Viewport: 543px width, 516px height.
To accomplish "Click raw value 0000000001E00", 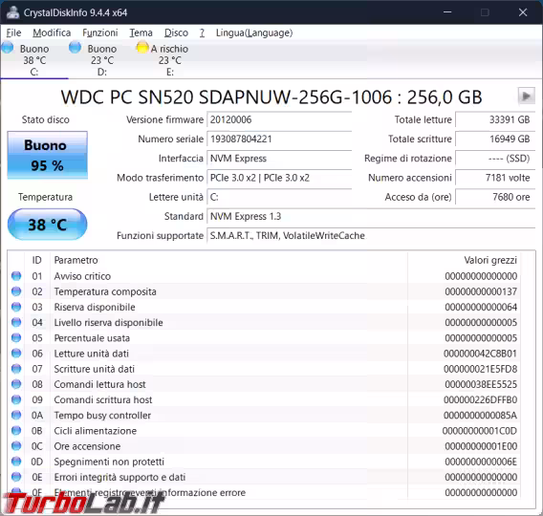I will pyautogui.click(x=481, y=446).
